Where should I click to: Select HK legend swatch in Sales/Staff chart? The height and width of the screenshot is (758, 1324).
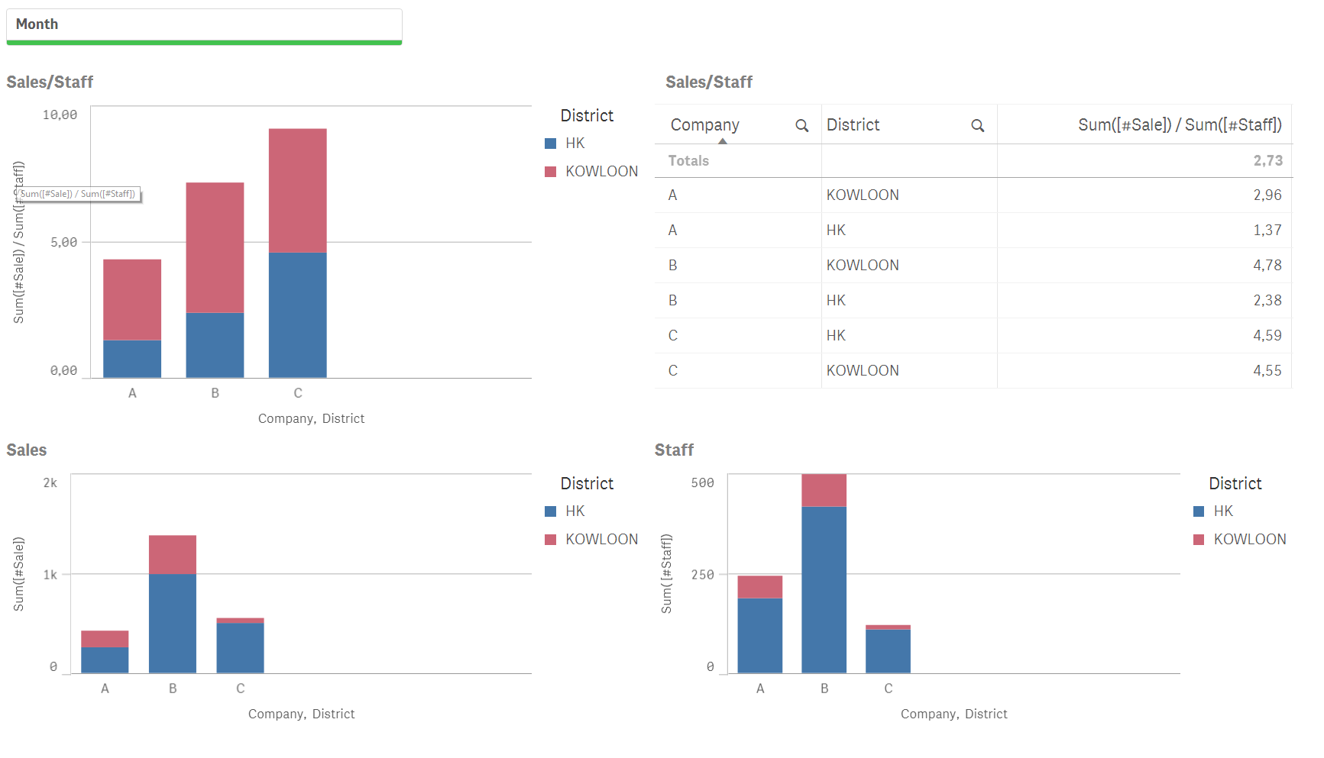click(550, 144)
